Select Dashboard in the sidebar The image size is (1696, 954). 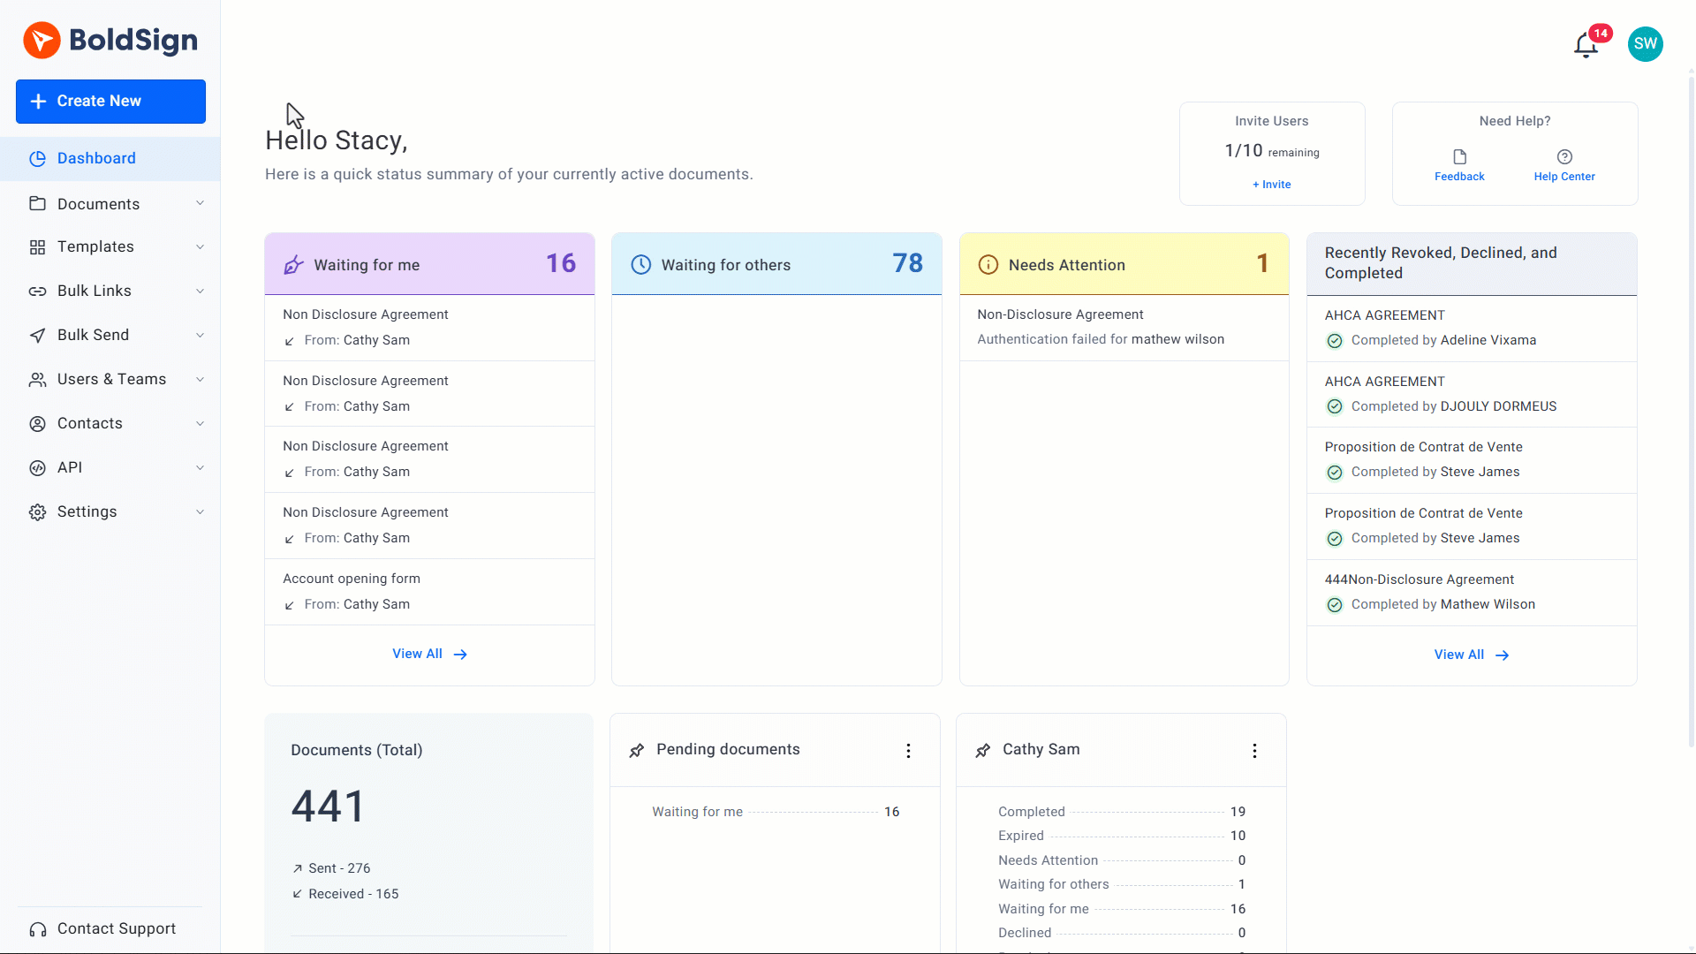pos(110,159)
